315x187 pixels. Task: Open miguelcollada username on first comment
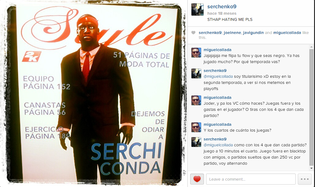pos(217,50)
